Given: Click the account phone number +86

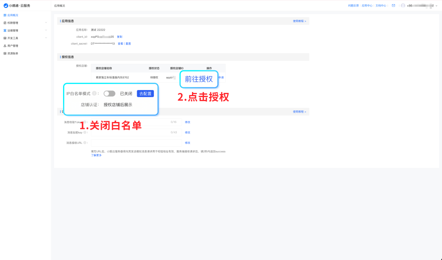Looking at the screenshot, I should point(420,6).
